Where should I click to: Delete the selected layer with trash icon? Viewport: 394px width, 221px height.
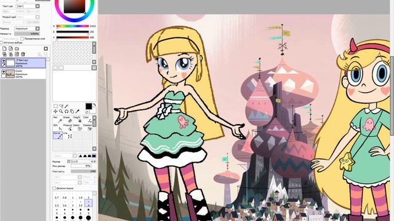click(x=23, y=54)
